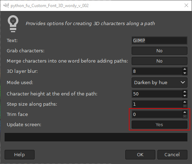Decrease 3D layer blur with down arrow

[x=185, y=73]
